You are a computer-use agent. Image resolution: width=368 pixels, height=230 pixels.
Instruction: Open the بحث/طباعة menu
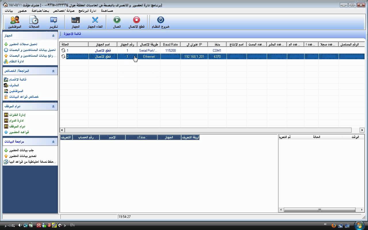[x=41, y=11]
